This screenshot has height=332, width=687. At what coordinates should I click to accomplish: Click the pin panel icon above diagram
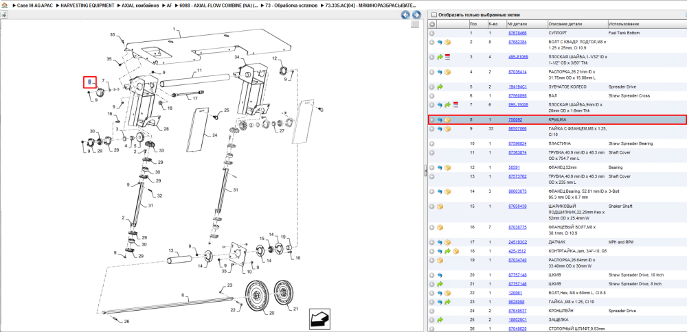pyautogui.click(x=4, y=14)
